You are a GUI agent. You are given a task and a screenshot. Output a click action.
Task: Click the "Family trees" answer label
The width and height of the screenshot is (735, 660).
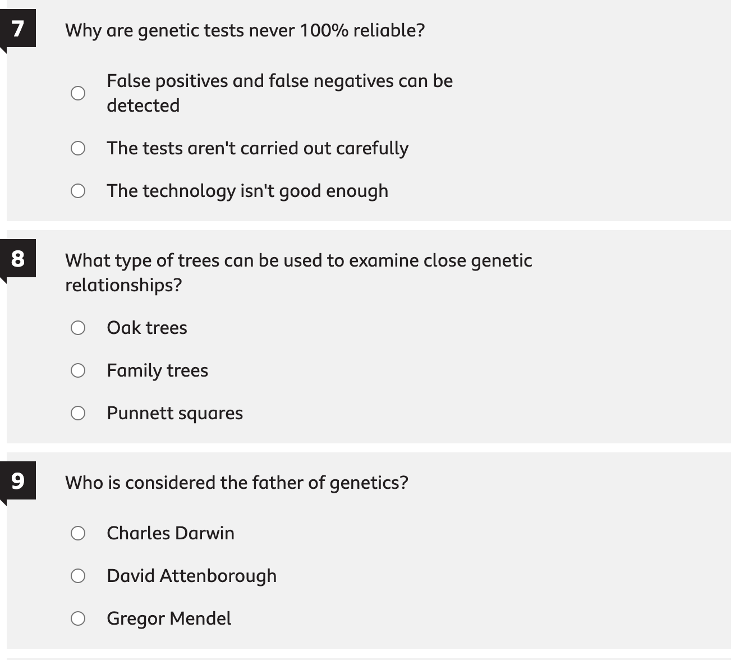[x=157, y=370]
